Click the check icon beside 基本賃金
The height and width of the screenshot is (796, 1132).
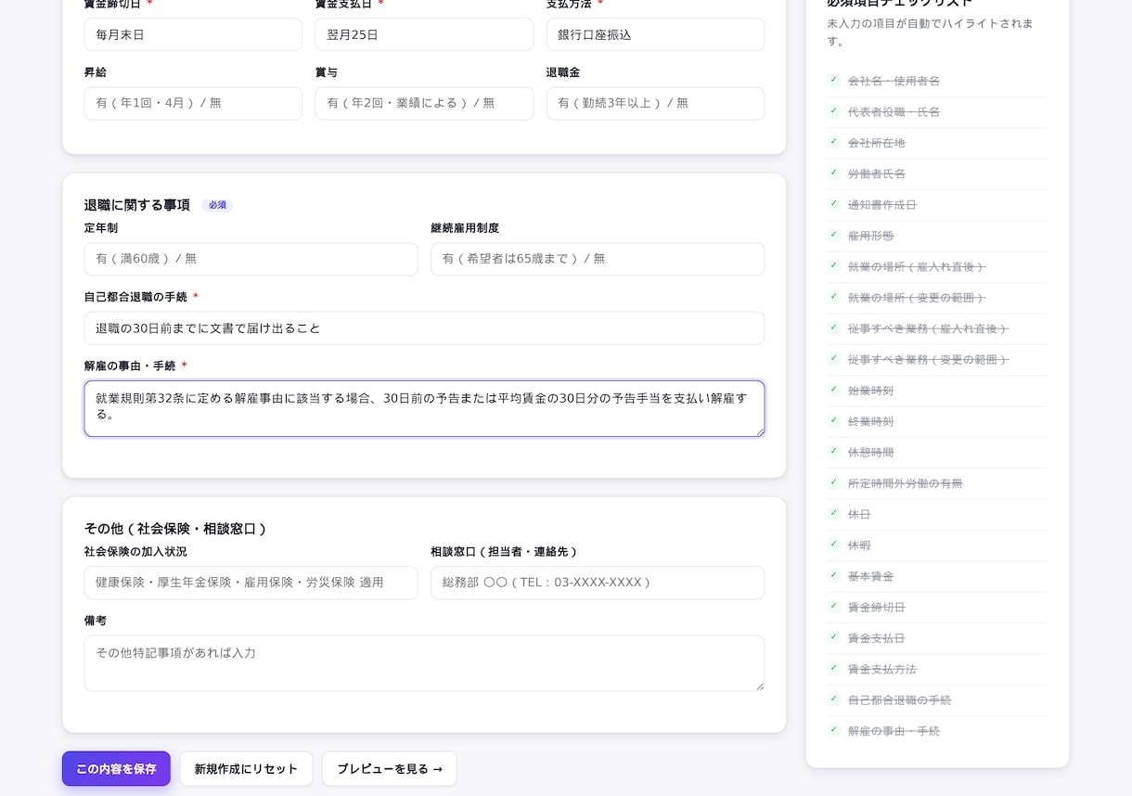click(833, 576)
